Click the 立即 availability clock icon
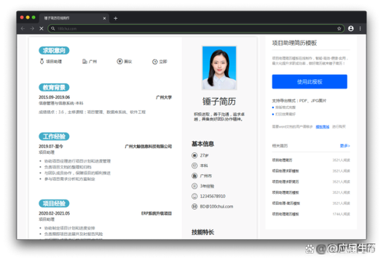 click(x=155, y=62)
